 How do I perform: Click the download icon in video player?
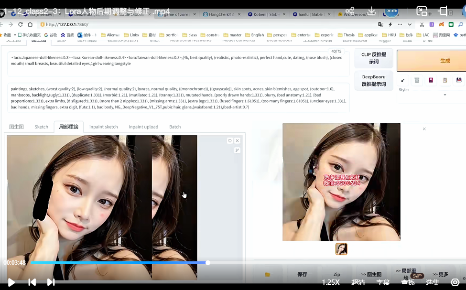tap(371, 11)
